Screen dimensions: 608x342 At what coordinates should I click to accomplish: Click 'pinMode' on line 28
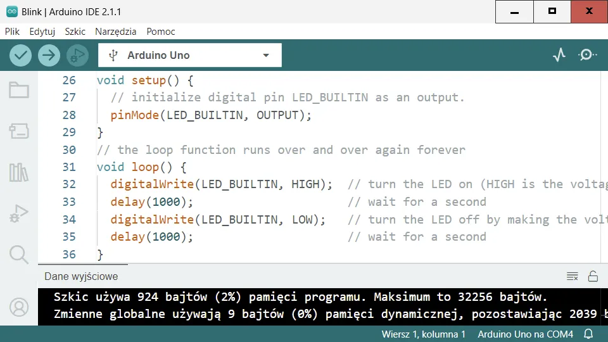click(134, 115)
